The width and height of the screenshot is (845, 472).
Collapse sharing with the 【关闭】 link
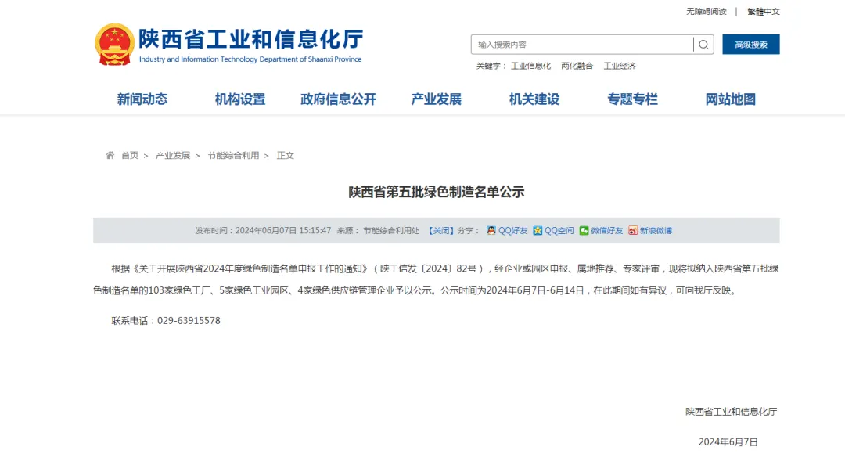pos(443,230)
